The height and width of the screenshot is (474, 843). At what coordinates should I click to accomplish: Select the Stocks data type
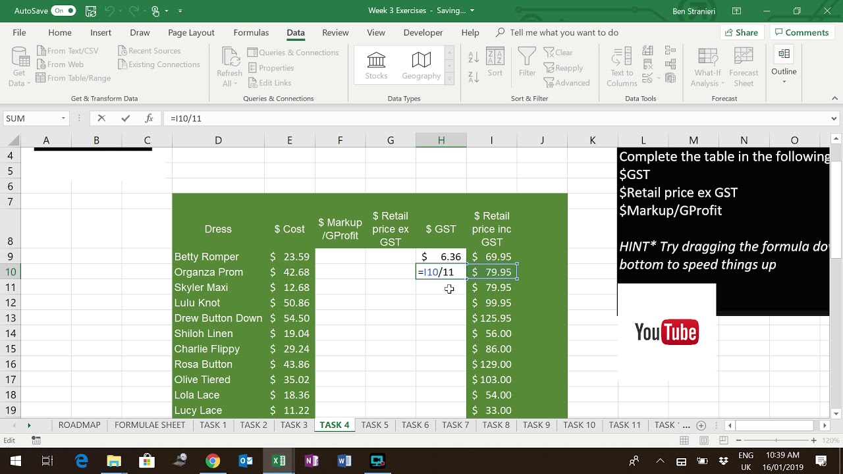[376, 66]
